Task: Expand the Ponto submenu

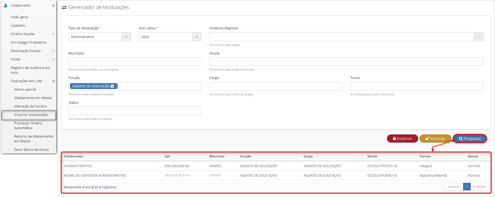Action: [53, 59]
